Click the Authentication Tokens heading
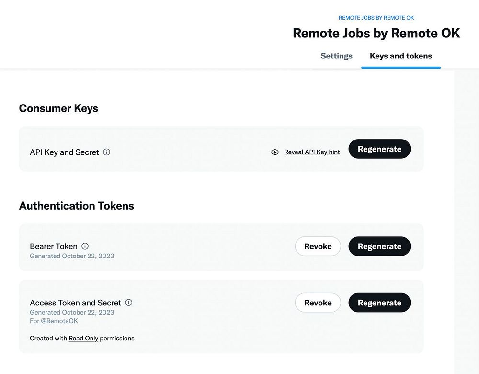 point(77,206)
